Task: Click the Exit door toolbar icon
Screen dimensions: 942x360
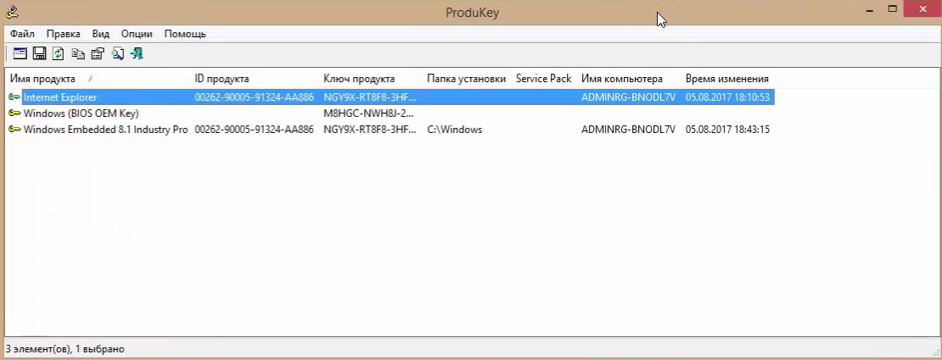Action: [137, 54]
